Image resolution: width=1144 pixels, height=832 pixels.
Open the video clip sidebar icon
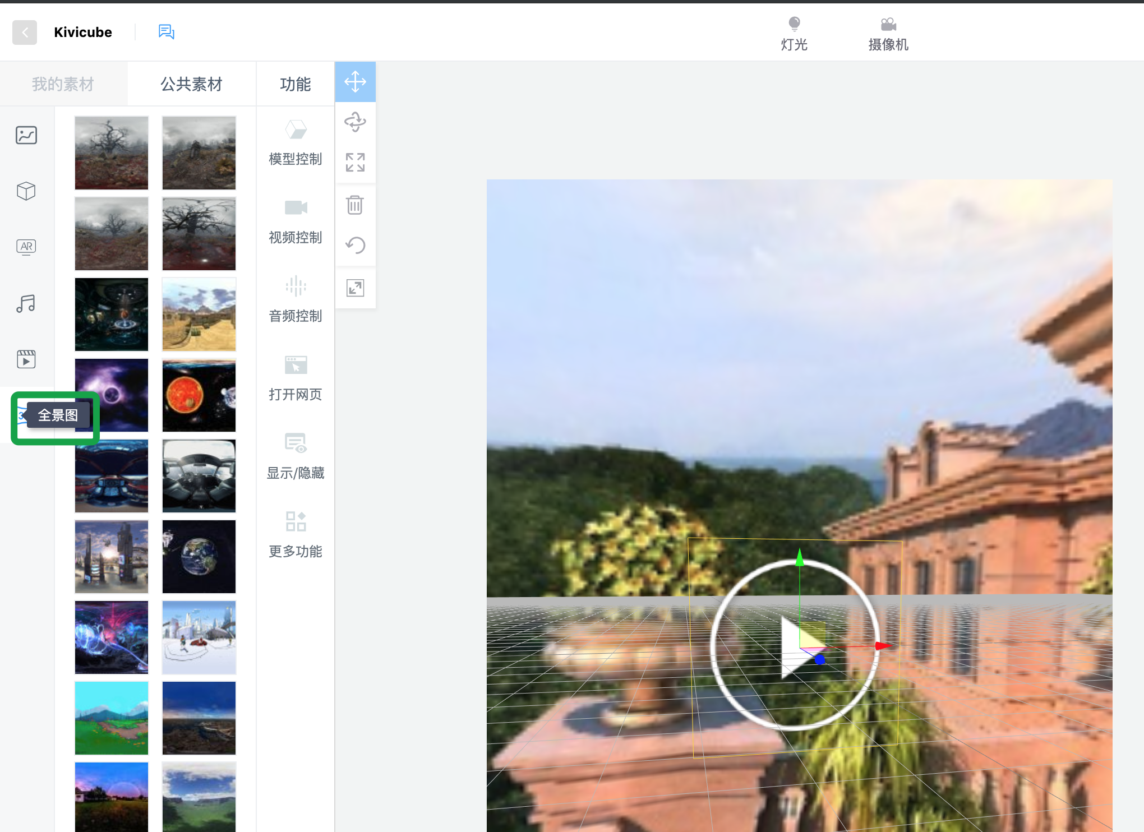(26, 359)
